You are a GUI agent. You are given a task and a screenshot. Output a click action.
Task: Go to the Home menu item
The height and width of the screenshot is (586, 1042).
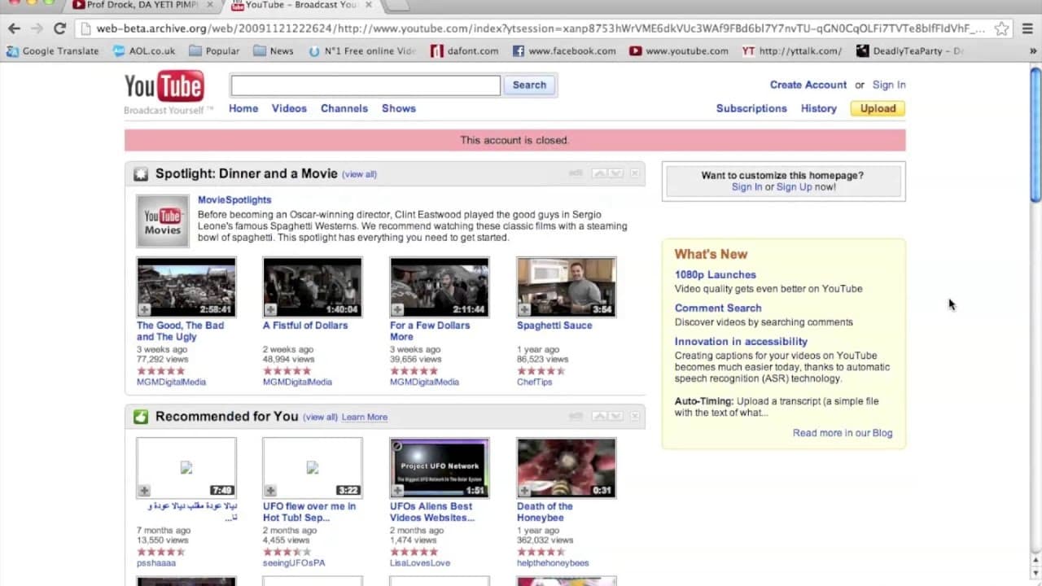pyautogui.click(x=243, y=108)
